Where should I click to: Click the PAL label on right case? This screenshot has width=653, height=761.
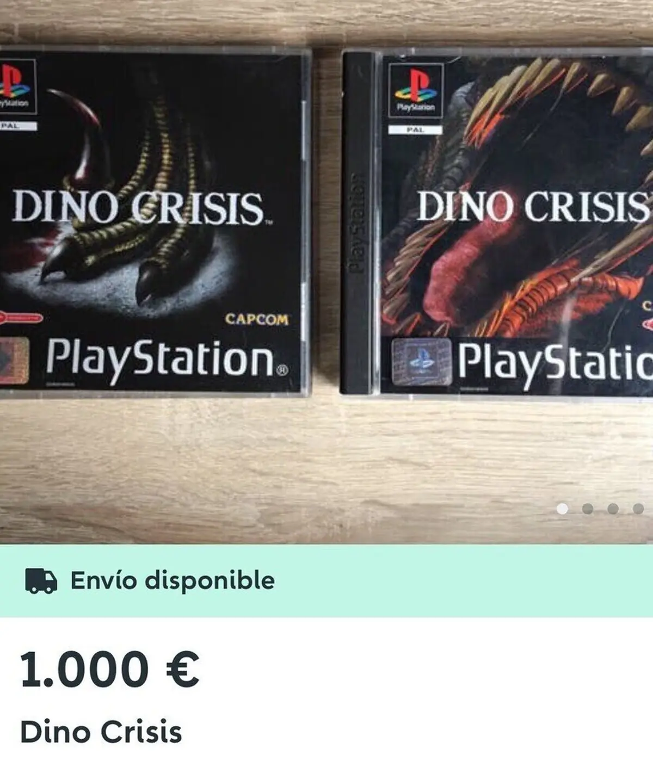coord(415,130)
